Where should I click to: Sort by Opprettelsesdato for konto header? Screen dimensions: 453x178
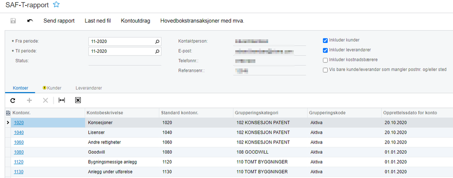click(x=417, y=113)
